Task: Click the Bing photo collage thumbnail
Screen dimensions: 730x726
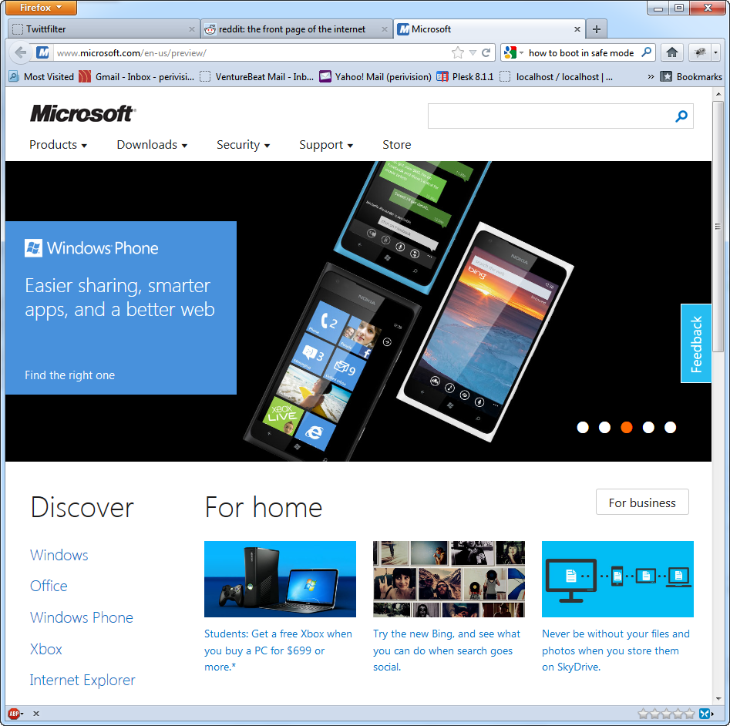Action: click(449, 579)
